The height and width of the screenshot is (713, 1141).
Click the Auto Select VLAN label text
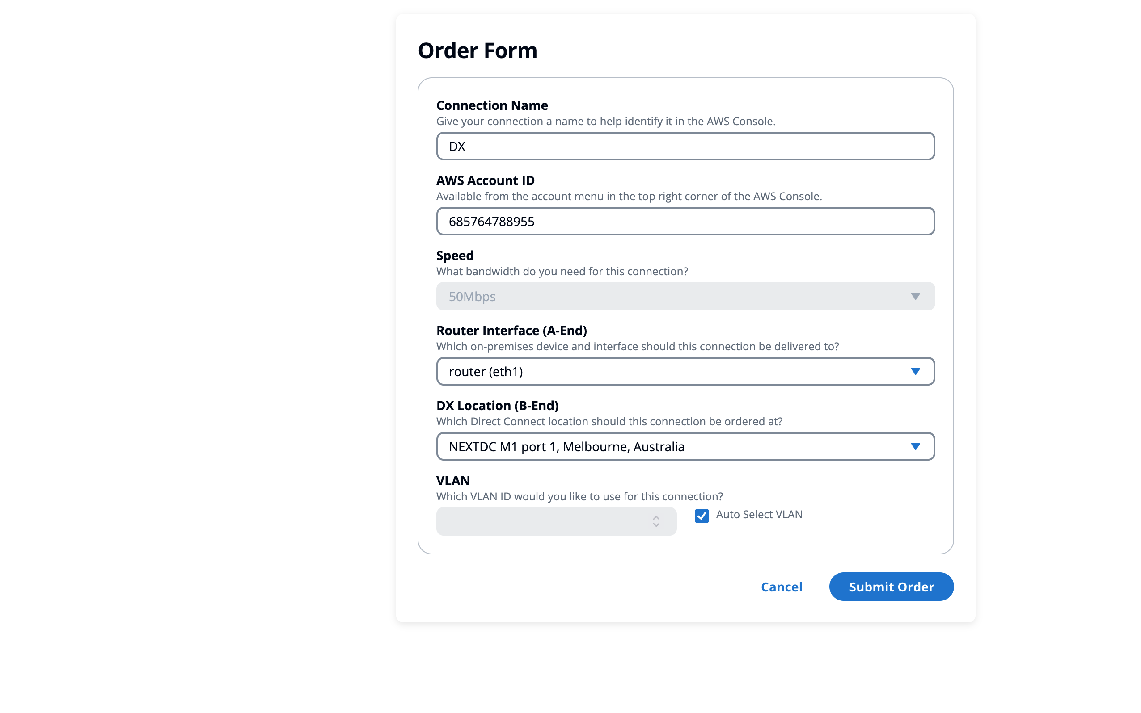coord(759,515)
